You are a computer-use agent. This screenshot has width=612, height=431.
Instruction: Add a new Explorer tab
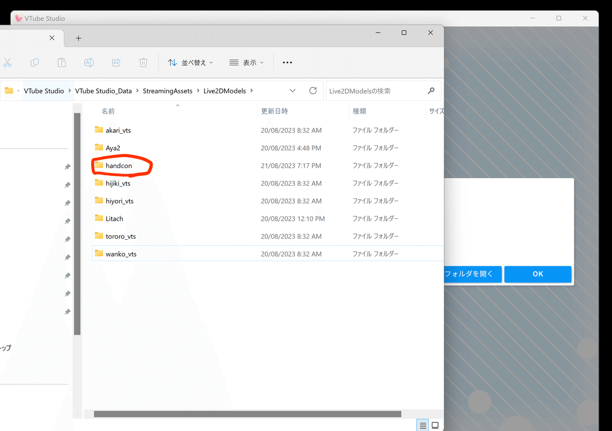pyautogui.click(x=78, y=38)
